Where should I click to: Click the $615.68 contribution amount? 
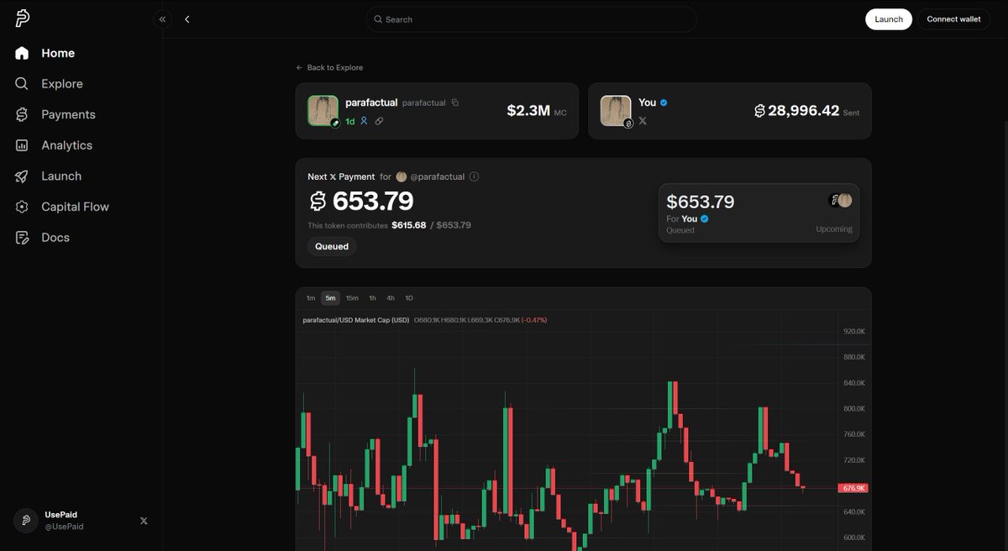(409, 225)
